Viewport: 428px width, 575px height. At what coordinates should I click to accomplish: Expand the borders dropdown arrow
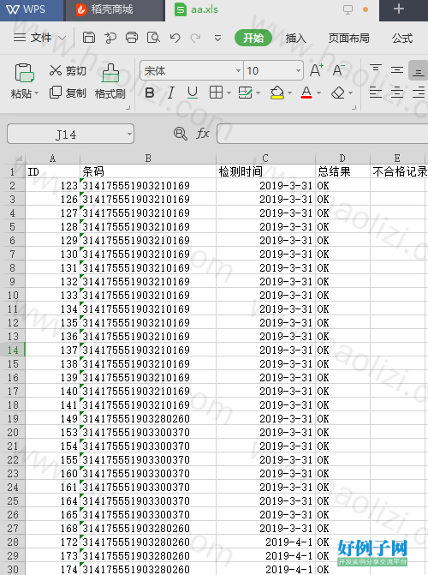point(229,93)
